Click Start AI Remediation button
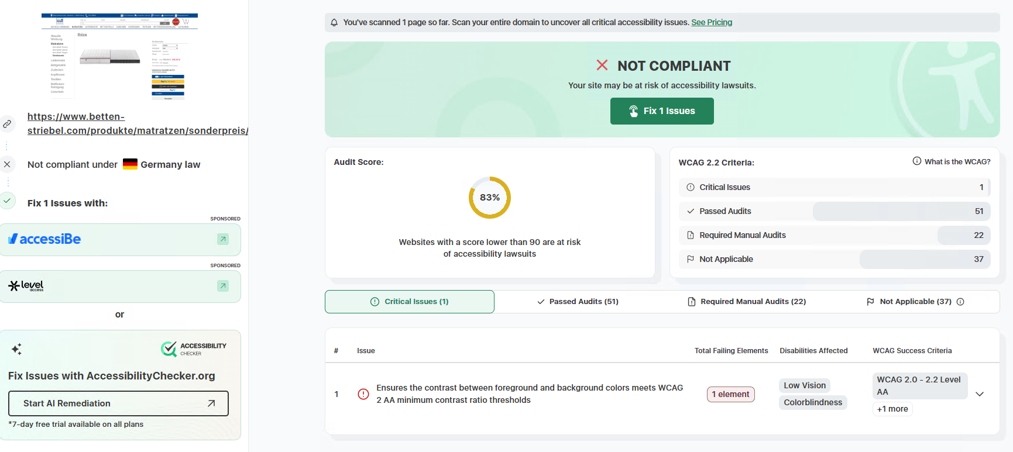 [118, 403]
